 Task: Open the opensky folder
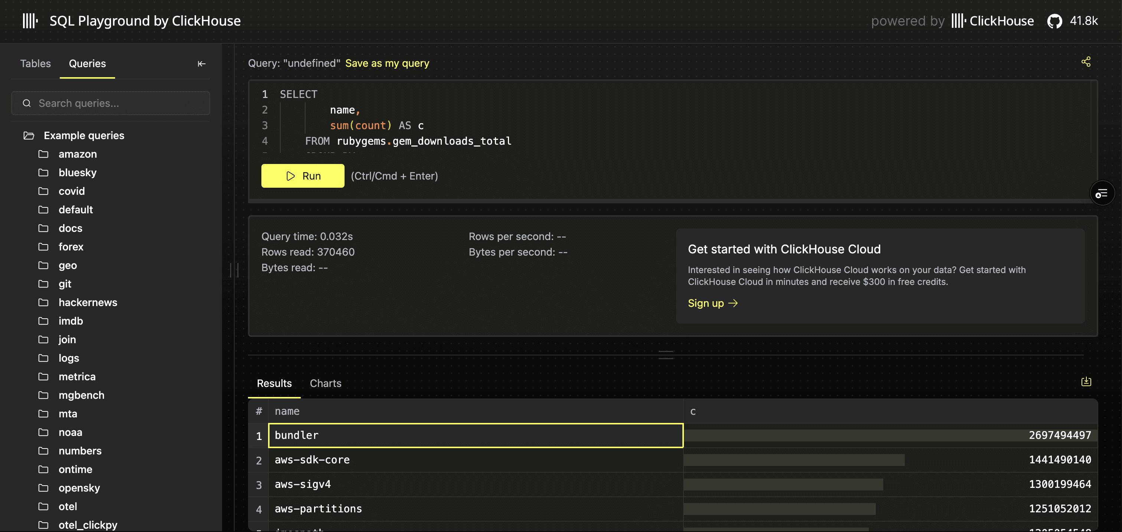(x=79, y=488)
